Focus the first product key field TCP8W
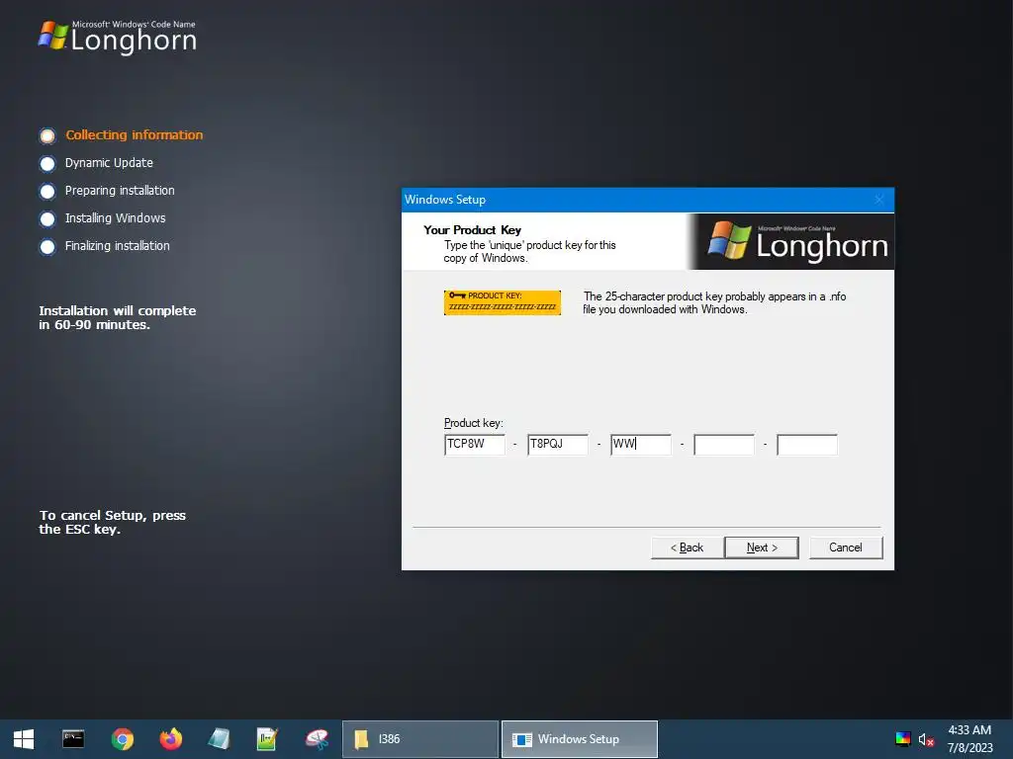1013x759 pixels. point(475,444)
